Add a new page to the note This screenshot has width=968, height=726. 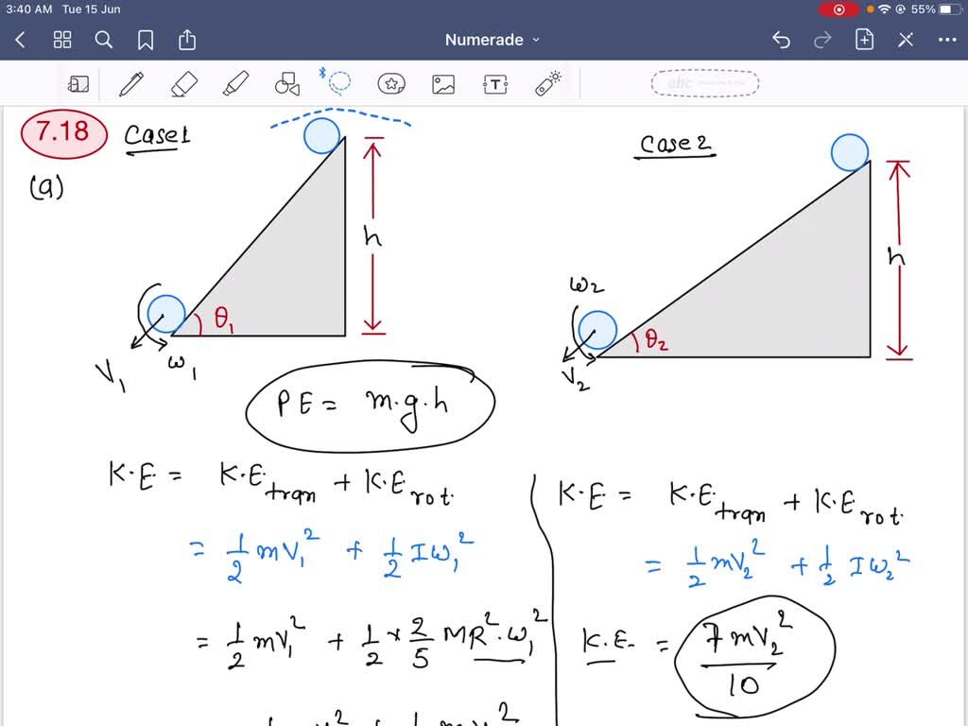[x=865, y=40]
